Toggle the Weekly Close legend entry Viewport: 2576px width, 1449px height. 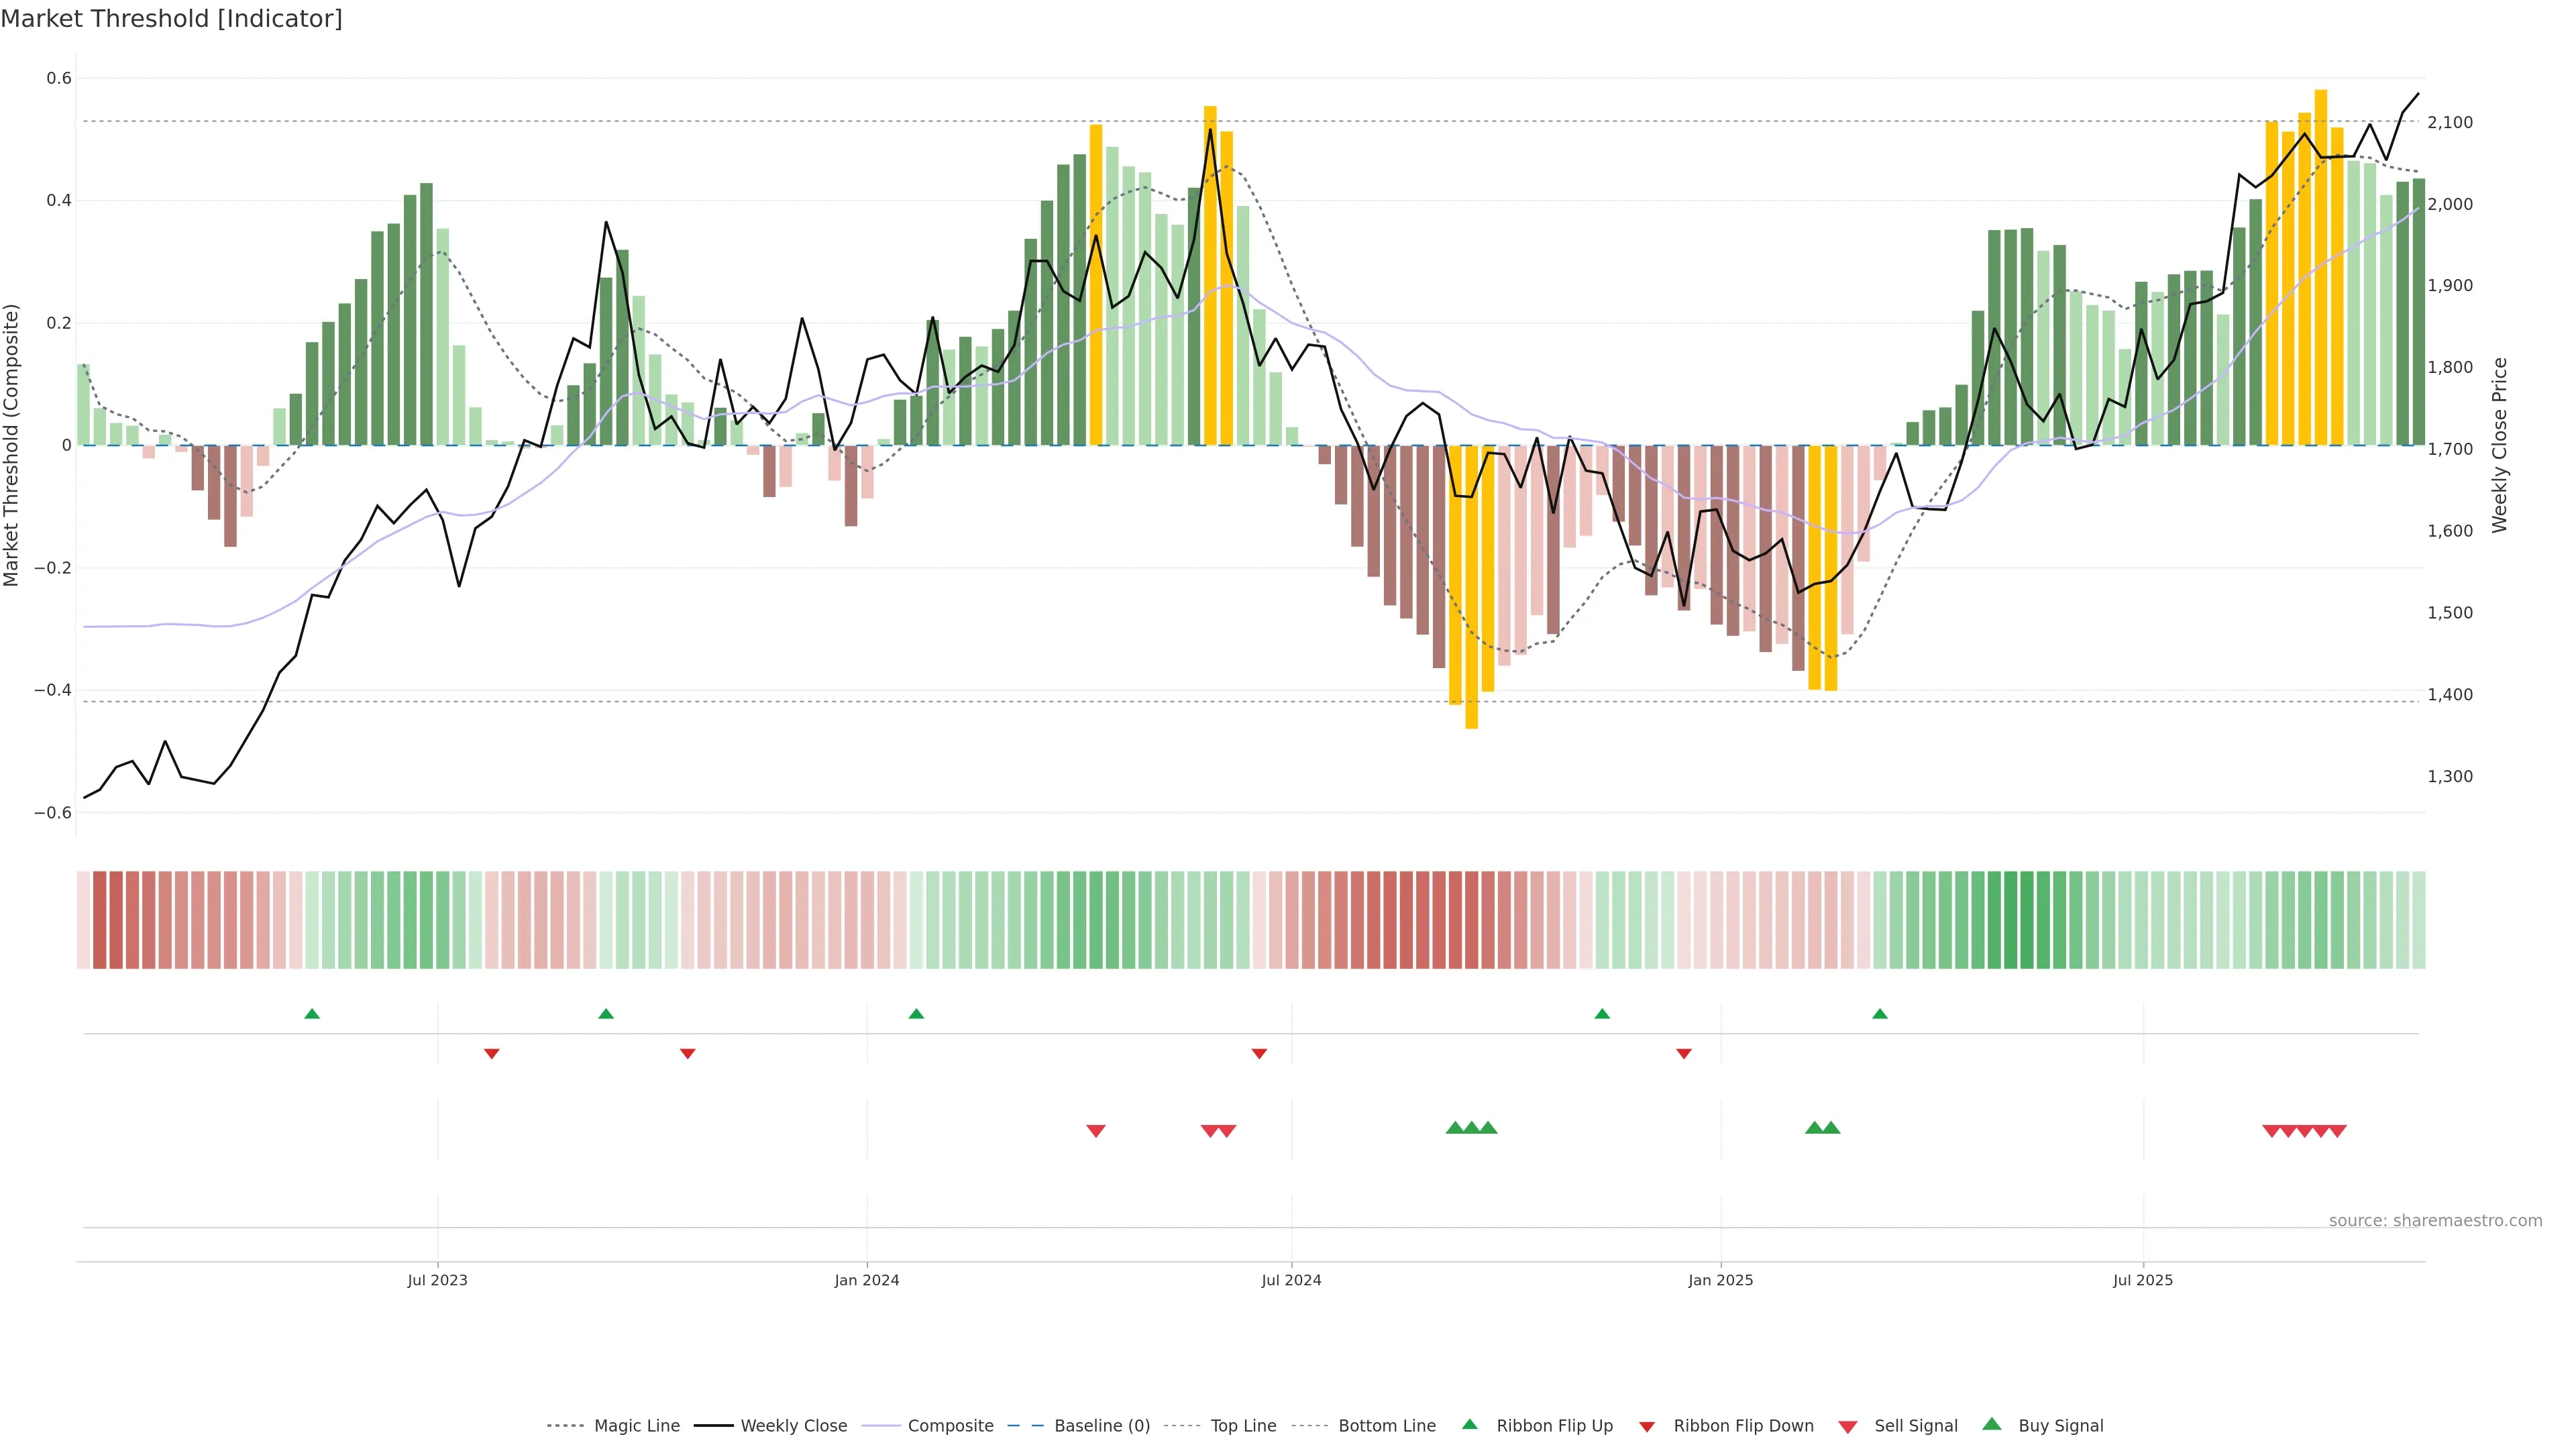pyautogui.click(x=793, y=1426)
